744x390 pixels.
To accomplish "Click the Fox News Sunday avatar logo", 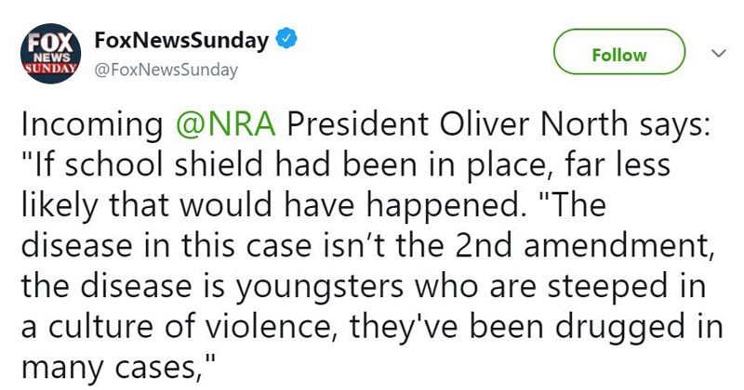I will (49, 55).
